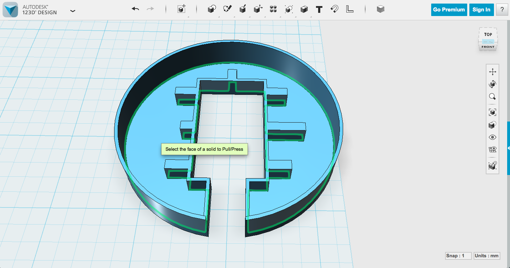
Task: Open the Text tool
Action: tap(319, 9)
